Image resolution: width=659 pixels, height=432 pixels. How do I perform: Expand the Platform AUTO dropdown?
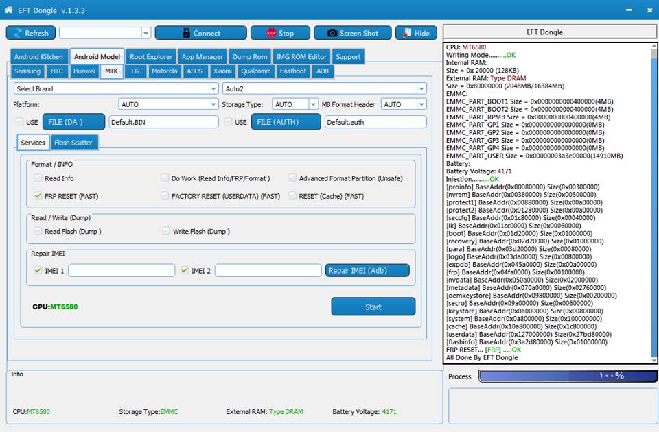tap(168, 104)
